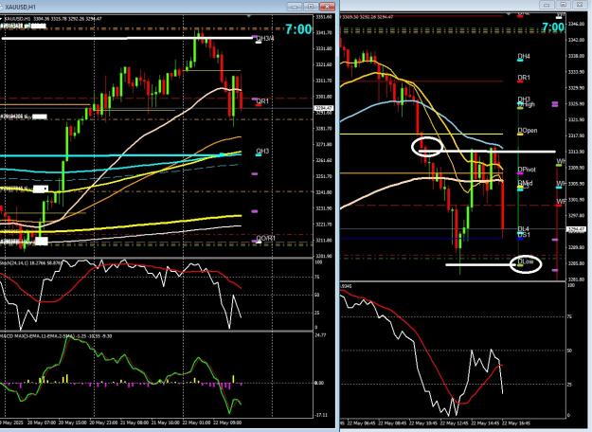Select the DOpen label in the right chart

(527, 131)
